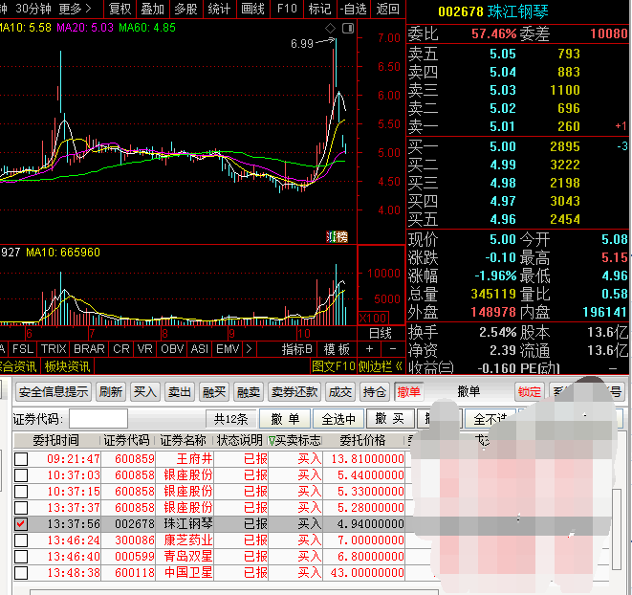Open the 复权 menu

pos(120,9)
